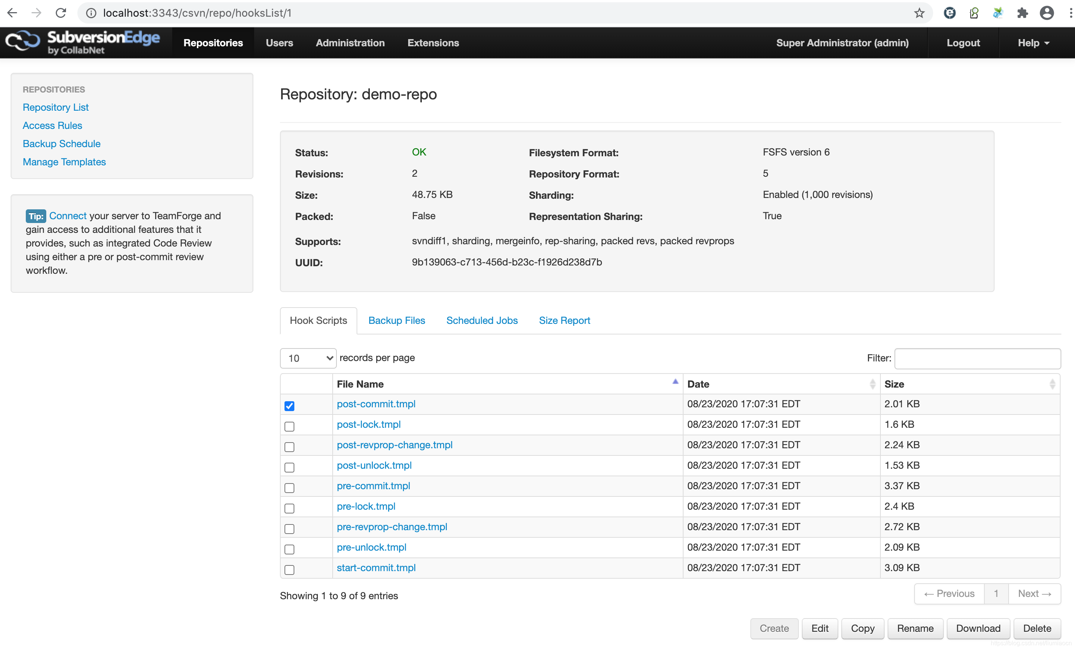This screenshot has width=1075, height=650.
Task: Open the Users navigation menu
Action: (x=279, y=43)
